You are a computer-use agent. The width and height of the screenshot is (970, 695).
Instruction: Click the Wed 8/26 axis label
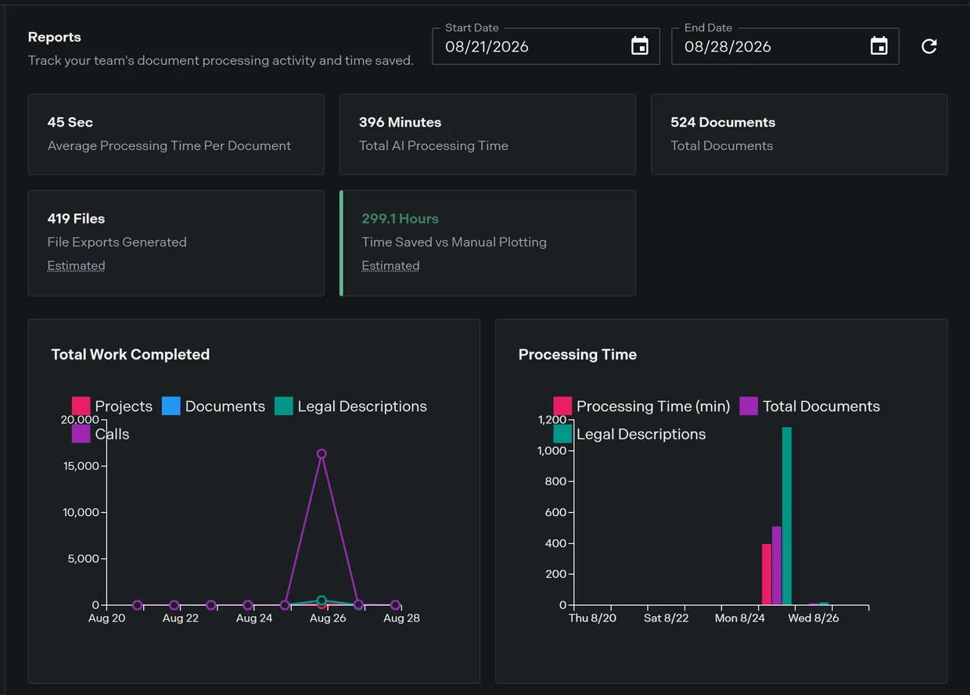(x=814, y=618)
